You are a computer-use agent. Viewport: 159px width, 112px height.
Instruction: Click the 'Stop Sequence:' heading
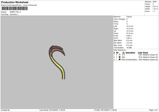point(120,50)
